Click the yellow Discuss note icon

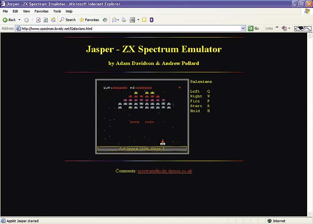[144, 20]
